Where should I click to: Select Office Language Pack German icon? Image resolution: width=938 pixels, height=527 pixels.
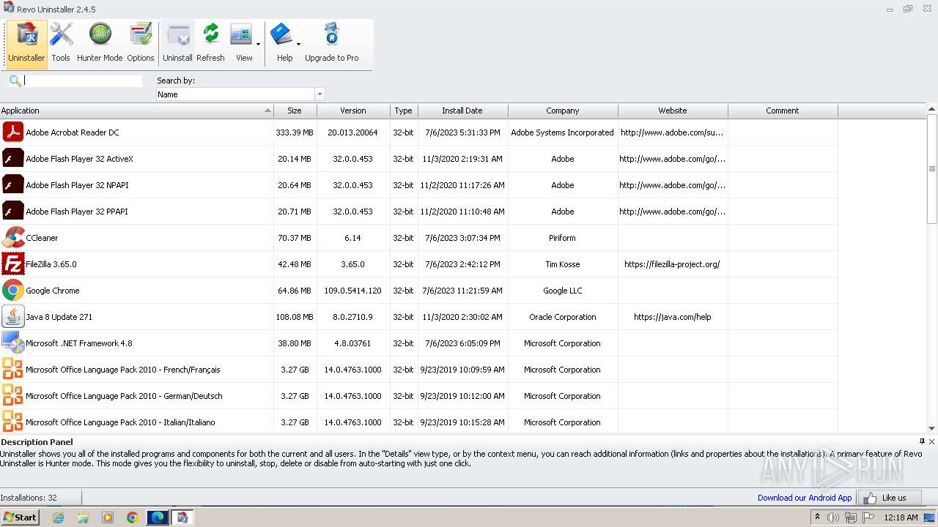(x=13, y=396)
